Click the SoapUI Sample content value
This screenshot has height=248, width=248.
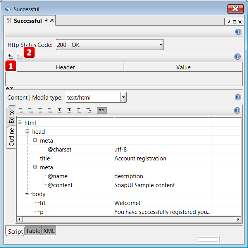pyautogui.click(x=145, y=185)
